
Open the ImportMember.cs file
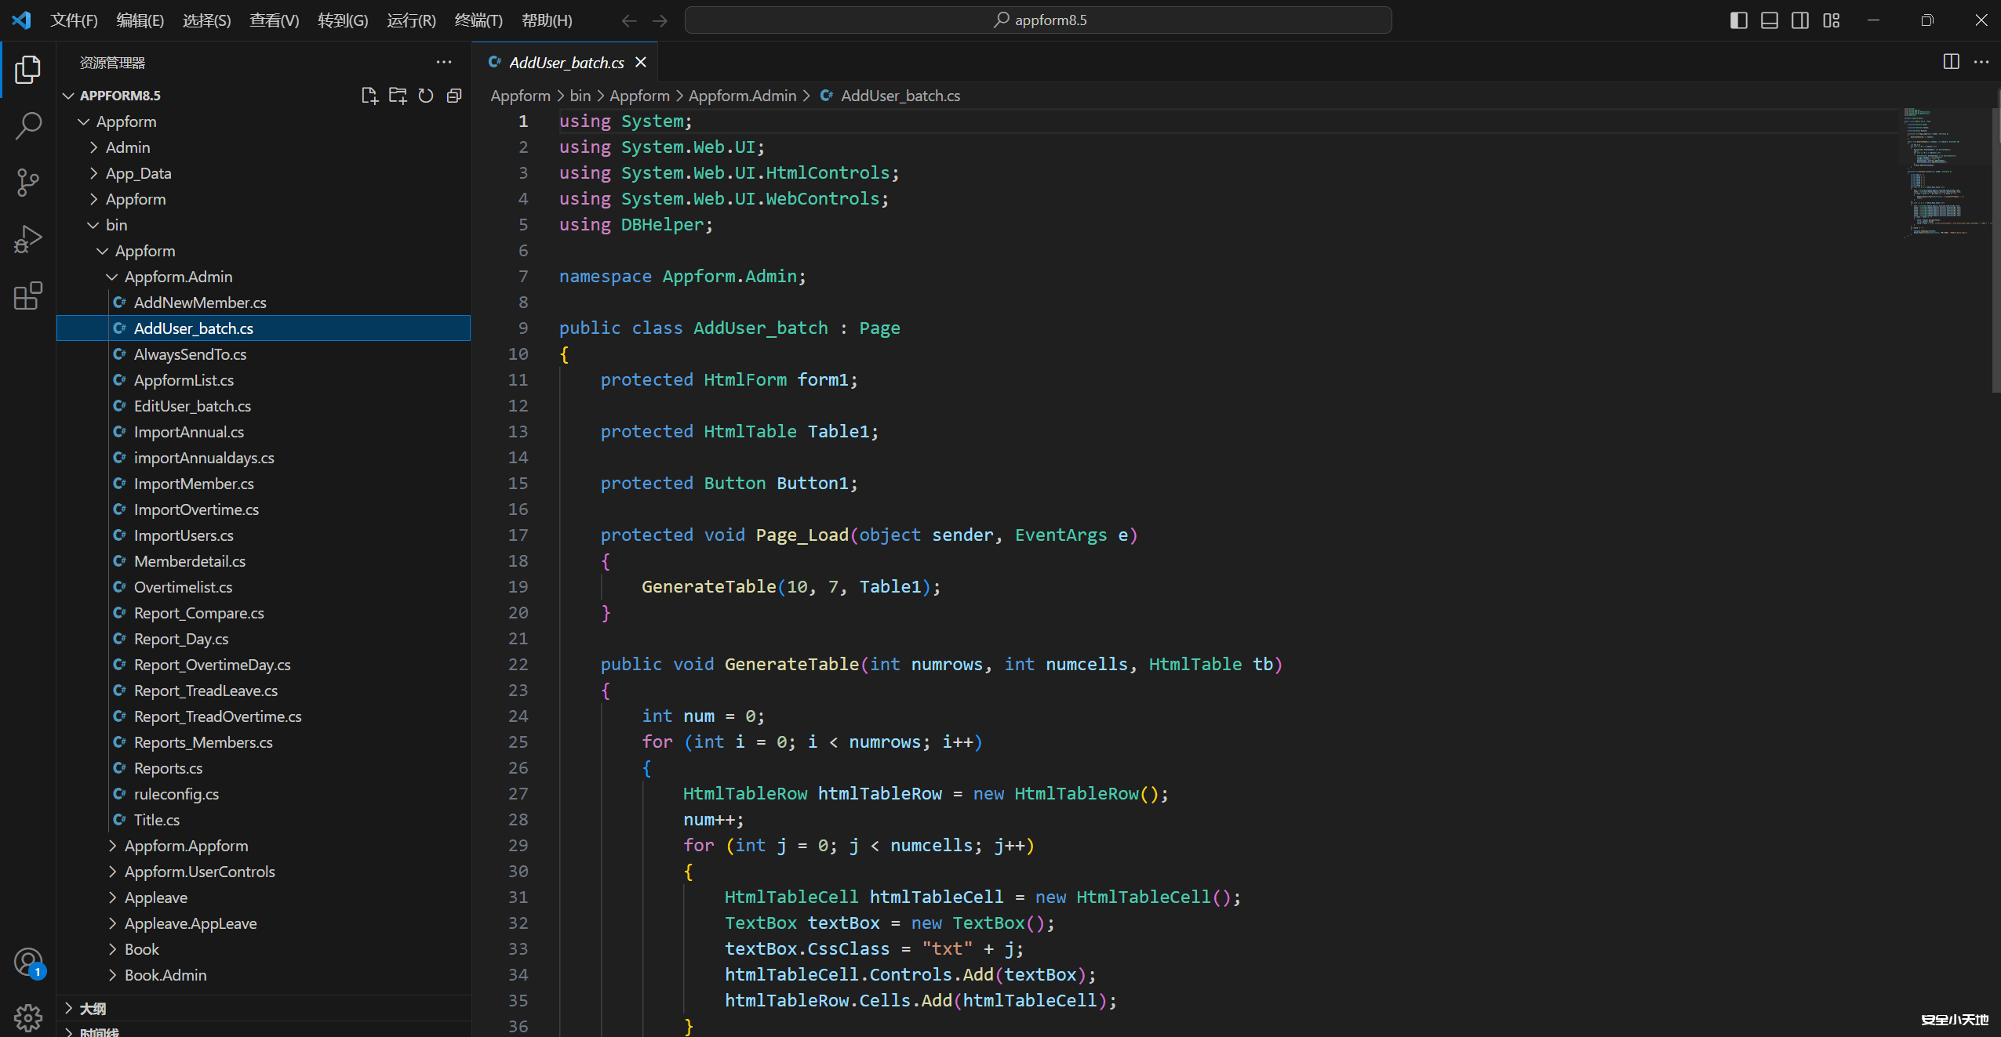[x=193, y=484]
